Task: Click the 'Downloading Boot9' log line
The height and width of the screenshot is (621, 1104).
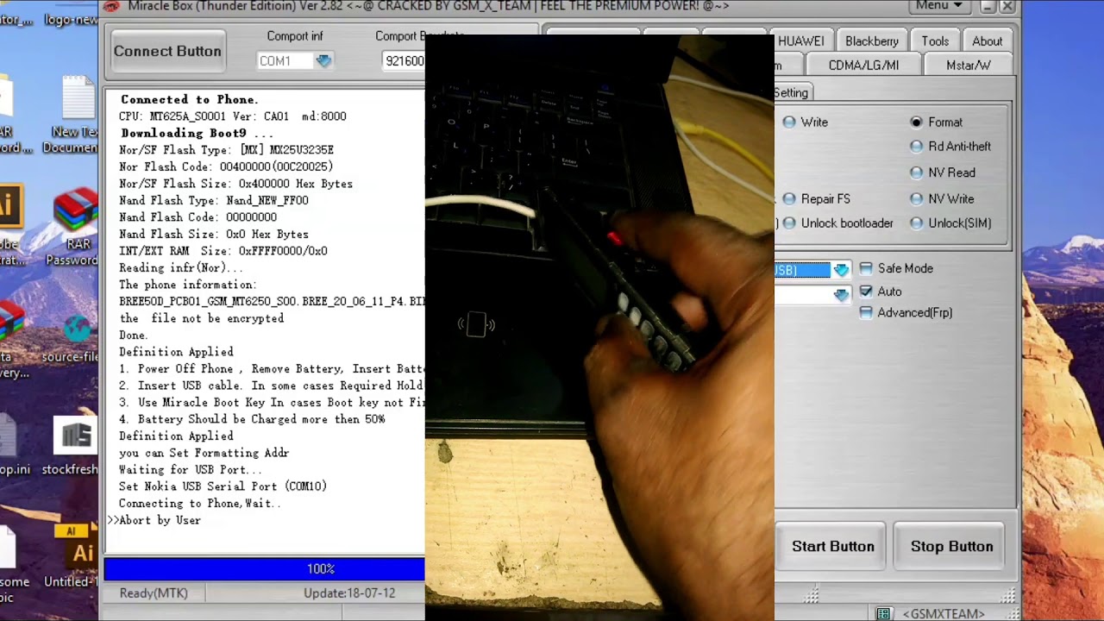Action: pyautogui.click(x=197, y=133)
